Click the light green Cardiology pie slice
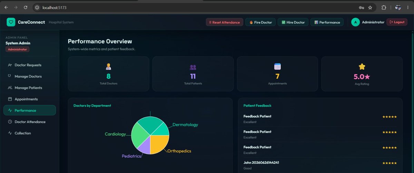This screenshot has width=414, height=173. click(x=138, y=135)
